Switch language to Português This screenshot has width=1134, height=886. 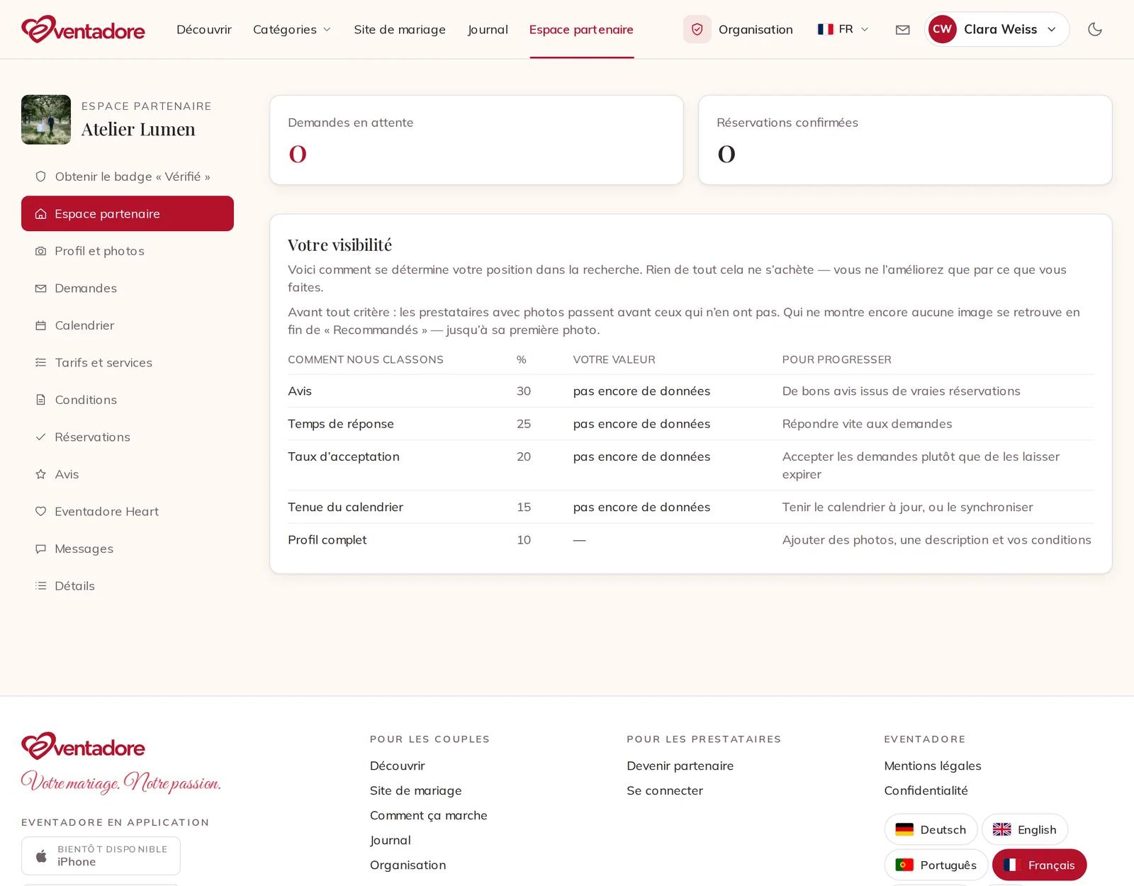[x=936, y=865]
